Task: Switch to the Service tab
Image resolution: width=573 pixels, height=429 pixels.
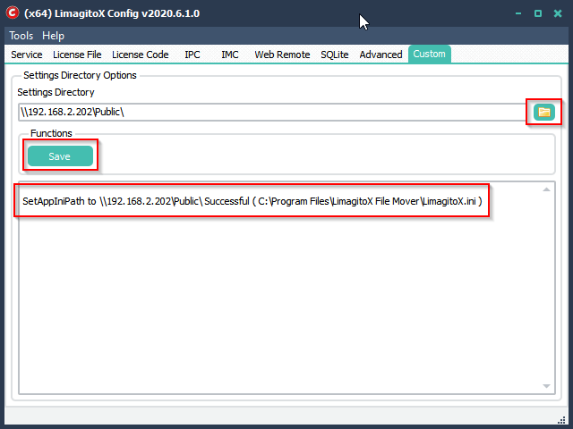Action: (x=27, y=55)
